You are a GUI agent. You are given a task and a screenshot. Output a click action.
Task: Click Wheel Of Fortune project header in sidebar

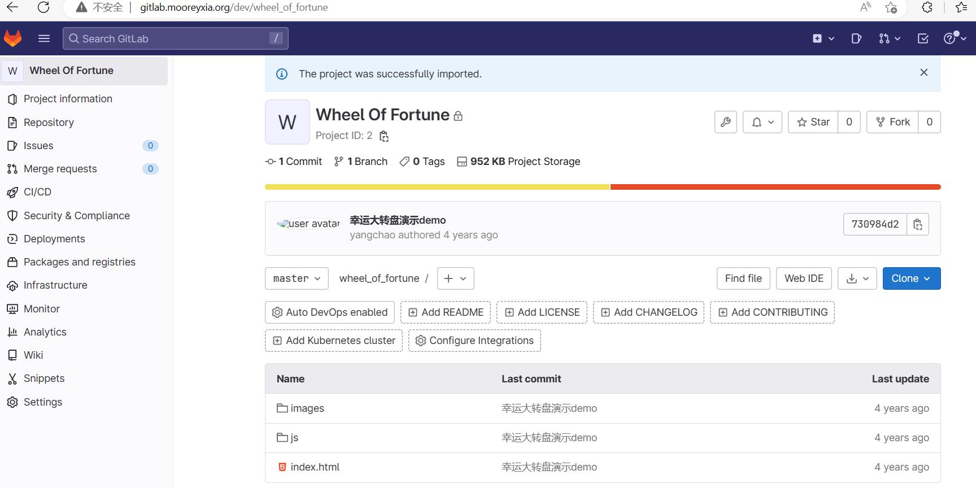click(x=84, y=71)
